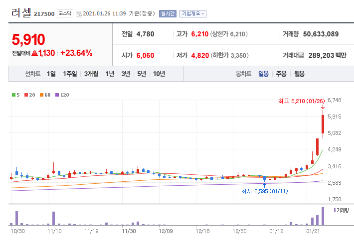Screen dimensions: 354x242
Task: Open the 기업개요 dropdown
Action: [193, 13]
